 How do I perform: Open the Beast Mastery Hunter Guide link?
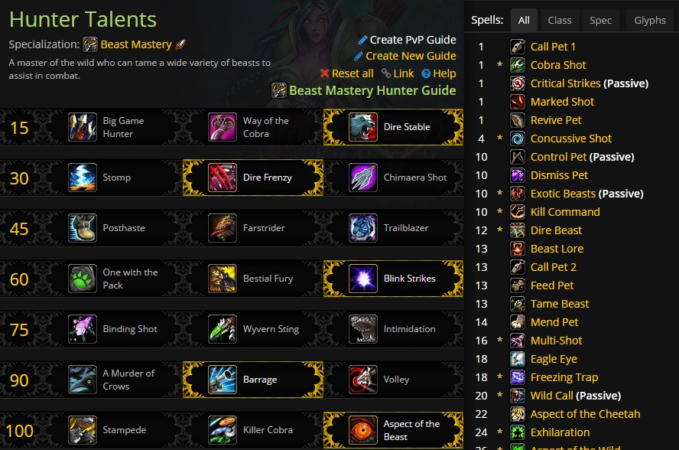(x=372, y=90)
